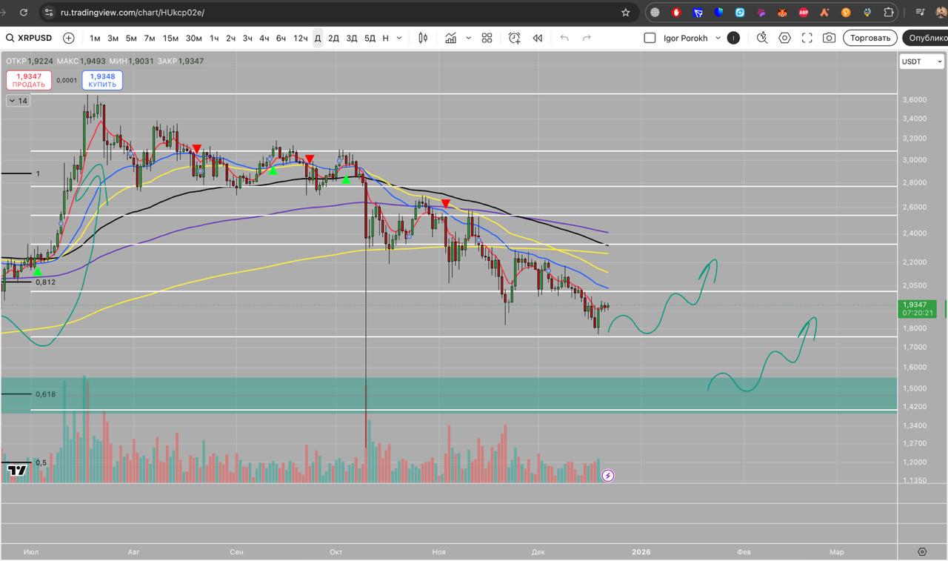Image resolution: width=948 pixels, height=561 pixels.
Task: Select the 15м timeframe
Action: (170, 39)
